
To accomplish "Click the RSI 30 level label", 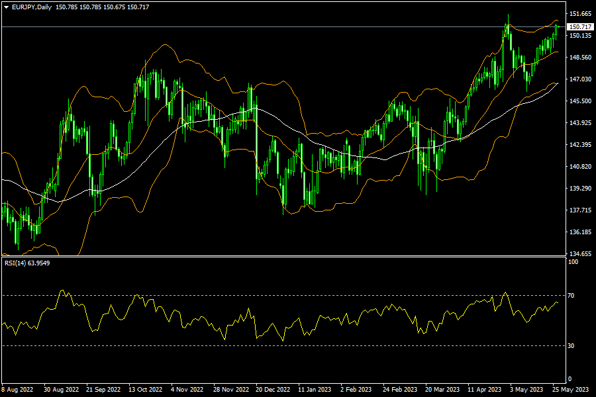I will tap(571, 345).
